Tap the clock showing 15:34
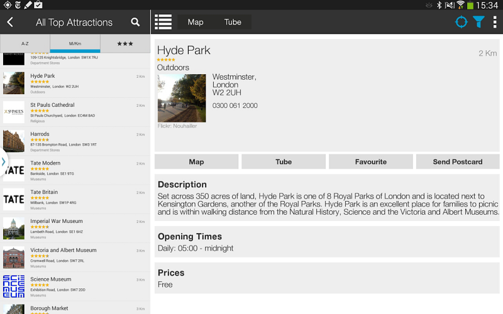Image resolution: width=503 pixels, height=314 pixels. [487, 5]
